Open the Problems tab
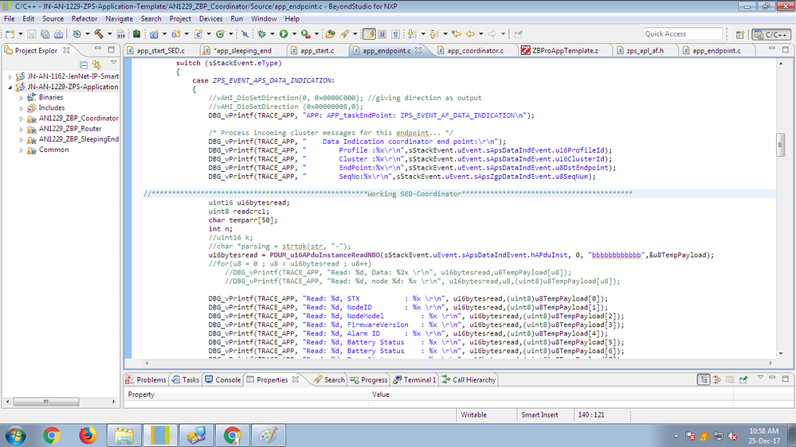 pos(146,379)
